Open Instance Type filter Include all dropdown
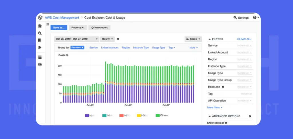Screen dimensions: 293x139 coord(244,66)
